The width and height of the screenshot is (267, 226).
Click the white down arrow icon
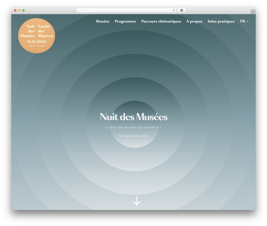coord(137,201)
